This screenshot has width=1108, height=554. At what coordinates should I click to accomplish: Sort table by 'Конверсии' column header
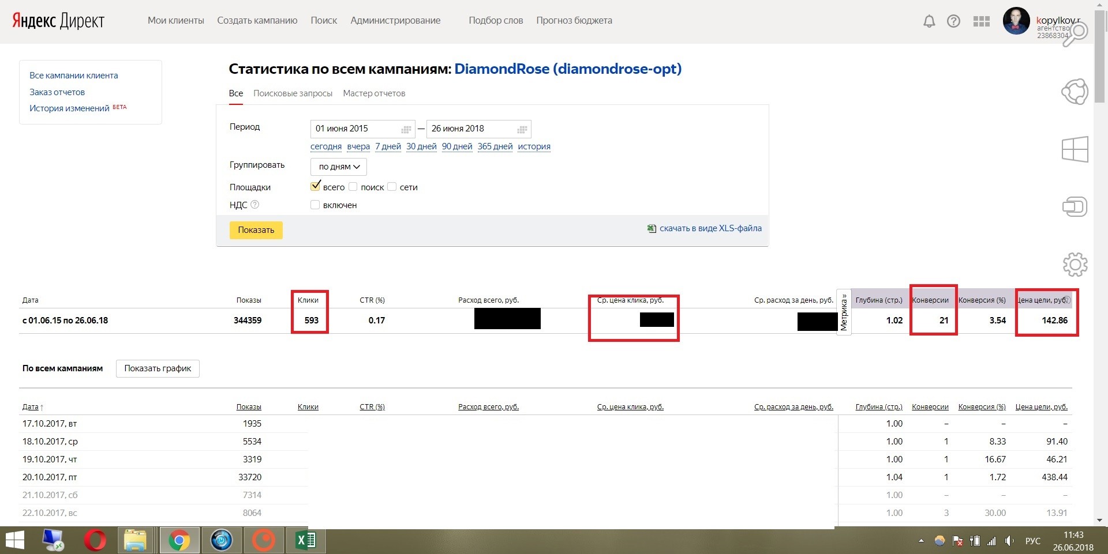pos(930,406)
